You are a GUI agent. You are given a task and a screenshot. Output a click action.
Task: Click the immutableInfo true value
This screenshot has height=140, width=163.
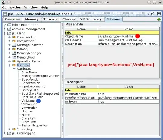pos(101,94)
